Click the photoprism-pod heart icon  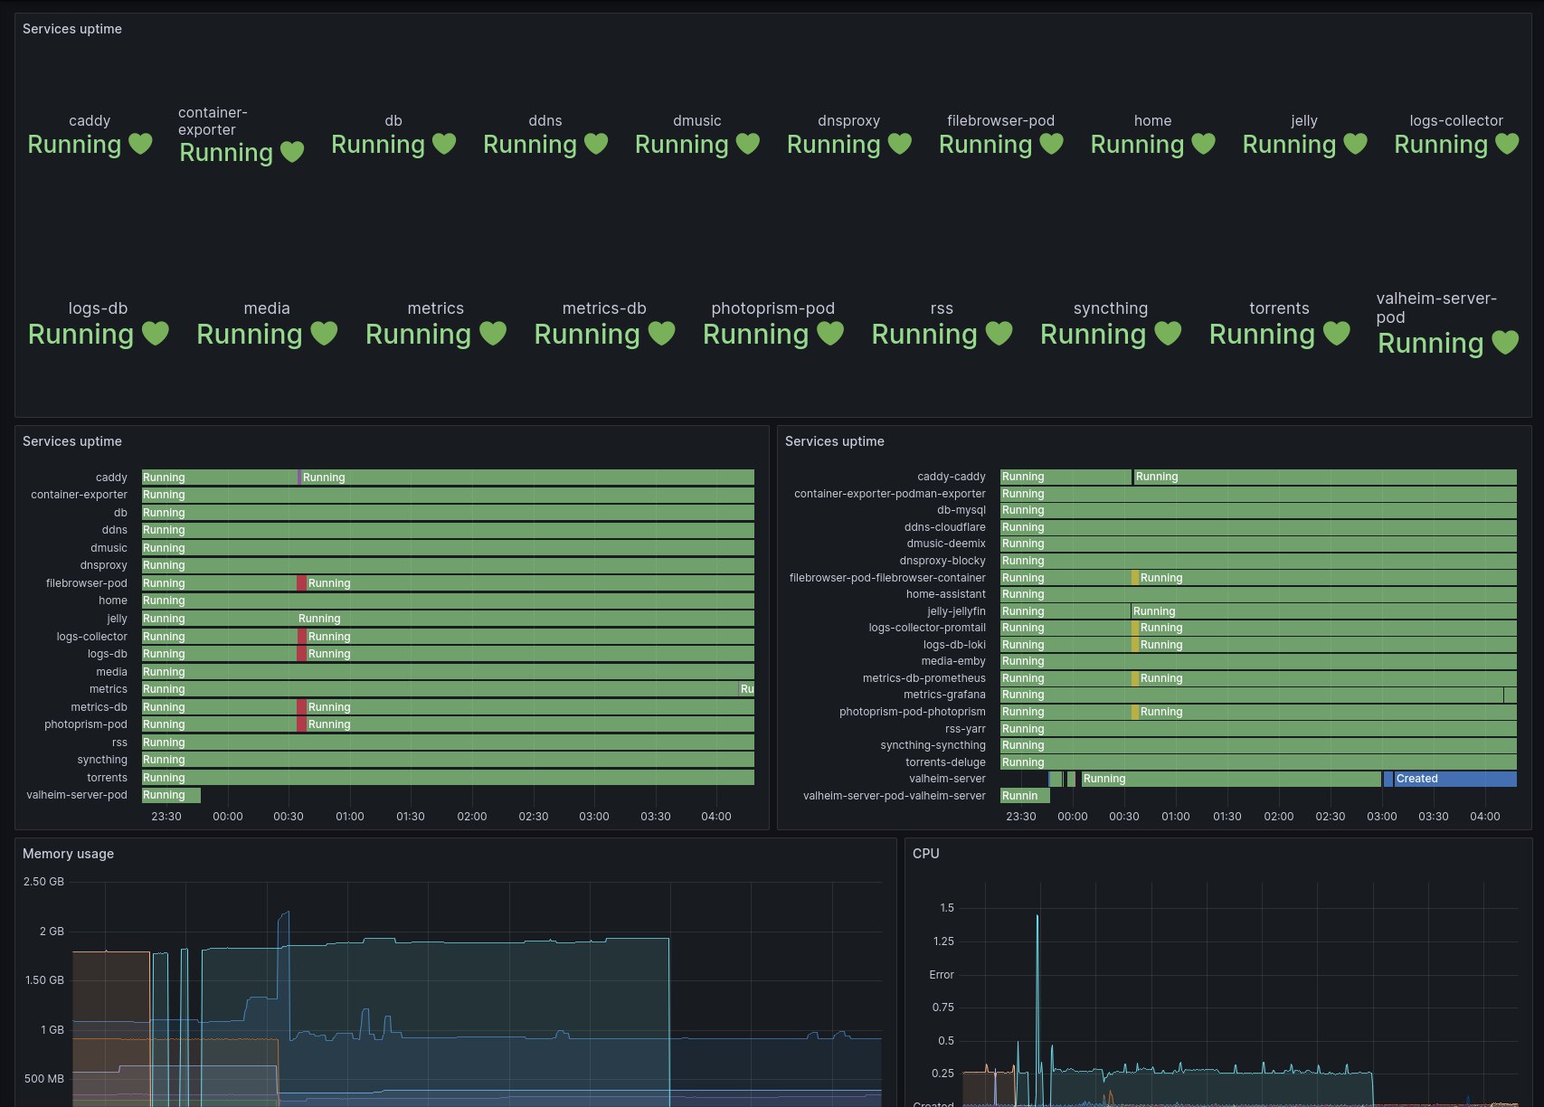(830, 334)
